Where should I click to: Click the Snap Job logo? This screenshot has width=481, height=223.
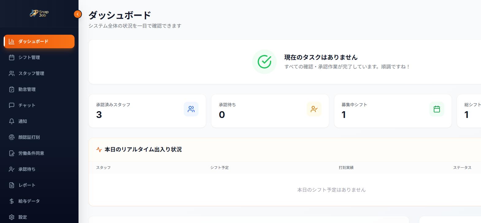tap(39, 13)
